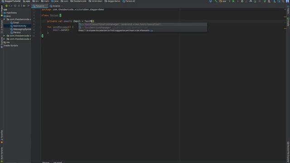This screenshot has height=163, width=290.
Task: Toggle the Gradle tool window on right
Action: pos(288,22)
